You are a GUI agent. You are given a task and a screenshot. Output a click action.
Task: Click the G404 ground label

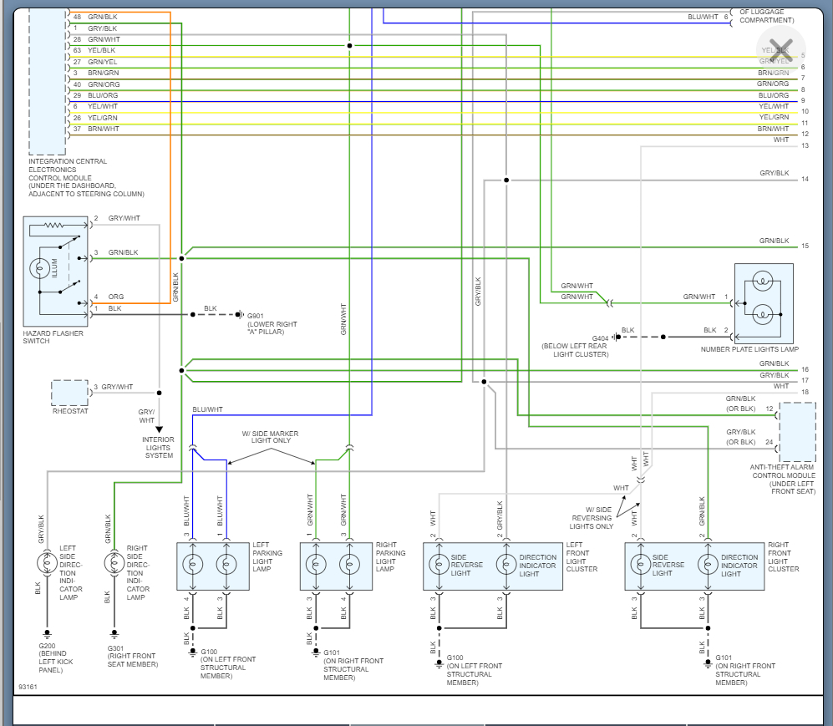(x=575, y=345)
